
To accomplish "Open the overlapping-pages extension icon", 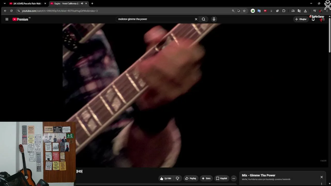I will (x=277, y=11).
